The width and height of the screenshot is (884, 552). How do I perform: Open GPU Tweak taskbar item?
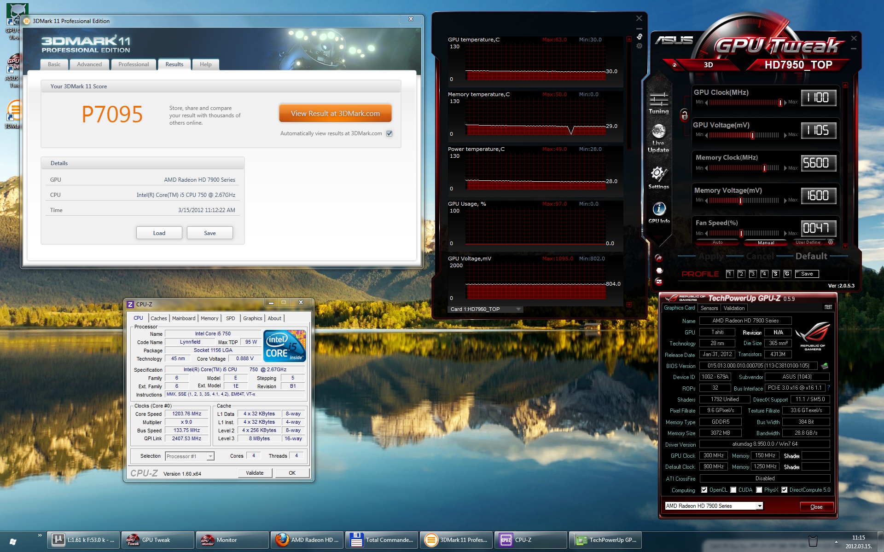(158, 540)
